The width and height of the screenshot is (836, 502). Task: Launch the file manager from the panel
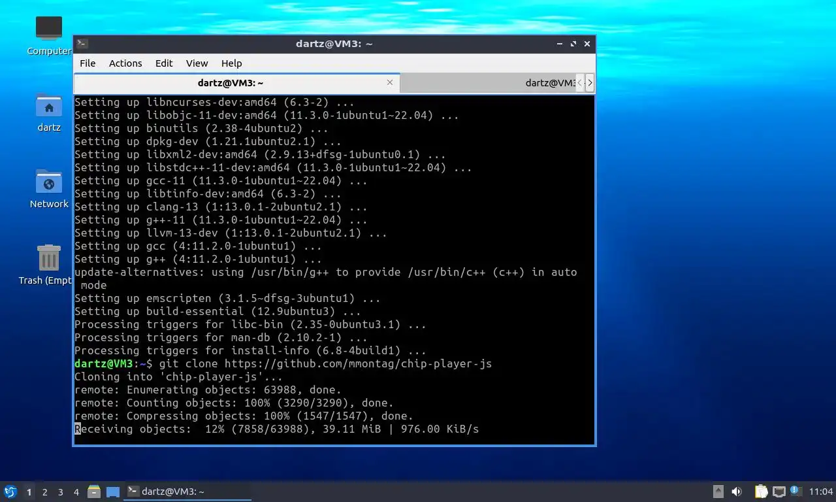[94, 492]
